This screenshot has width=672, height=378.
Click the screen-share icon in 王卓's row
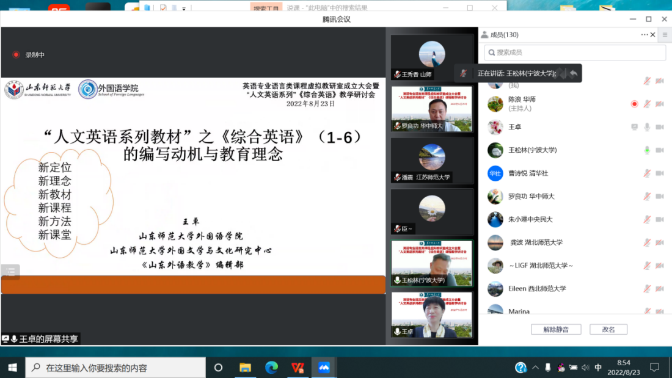point(635,127)
